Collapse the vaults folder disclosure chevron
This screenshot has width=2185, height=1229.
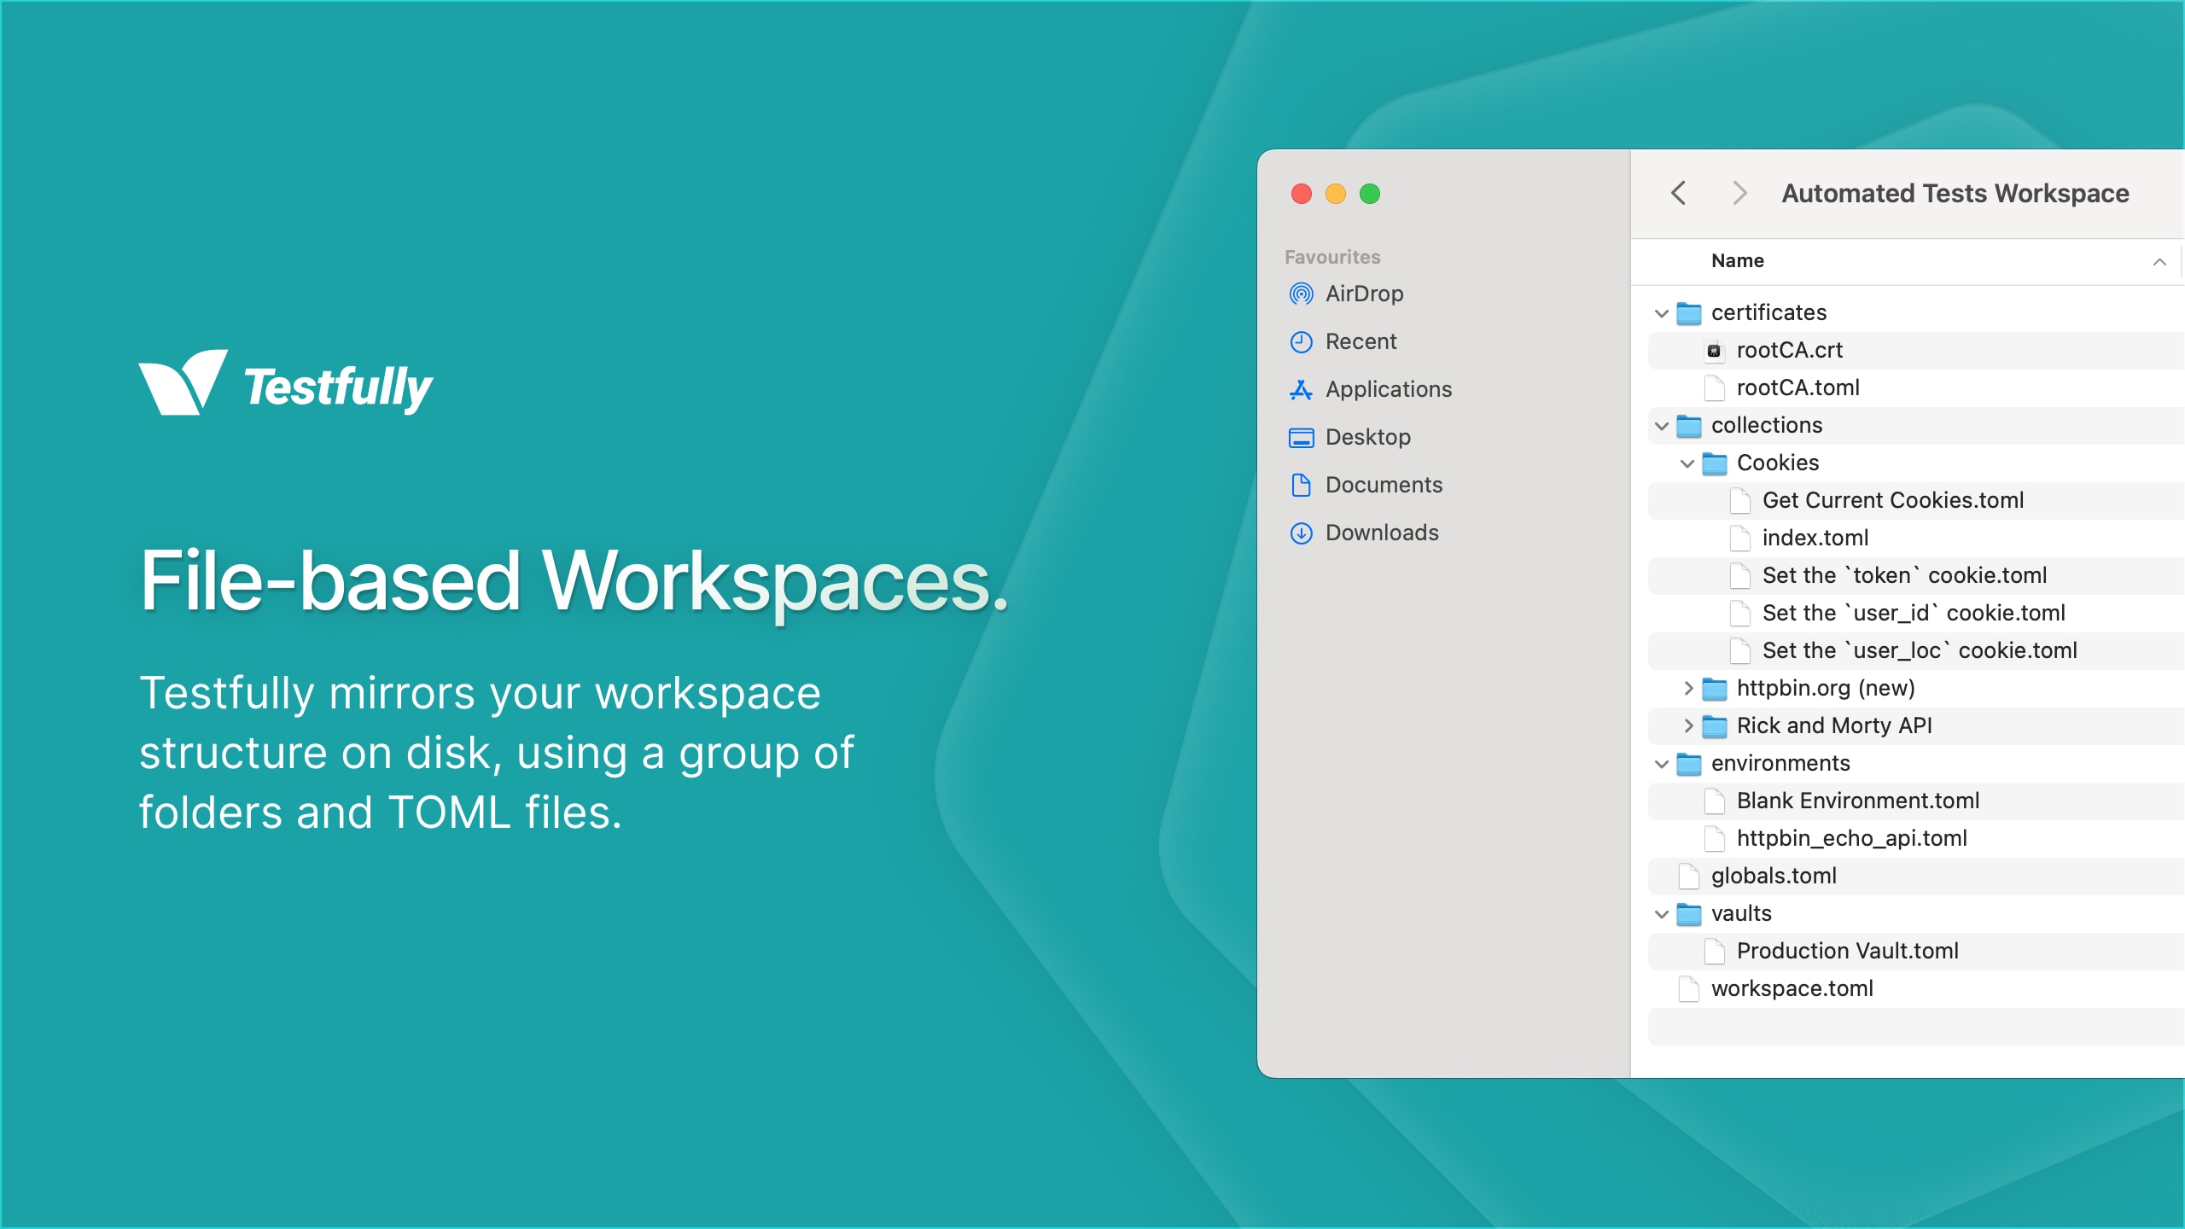[1662, 913]
